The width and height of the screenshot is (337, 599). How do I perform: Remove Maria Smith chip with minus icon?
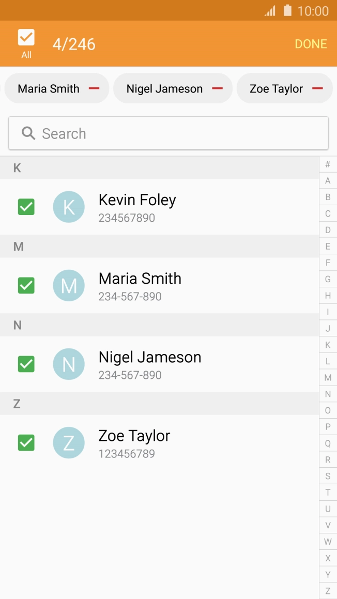click(94, 88)
